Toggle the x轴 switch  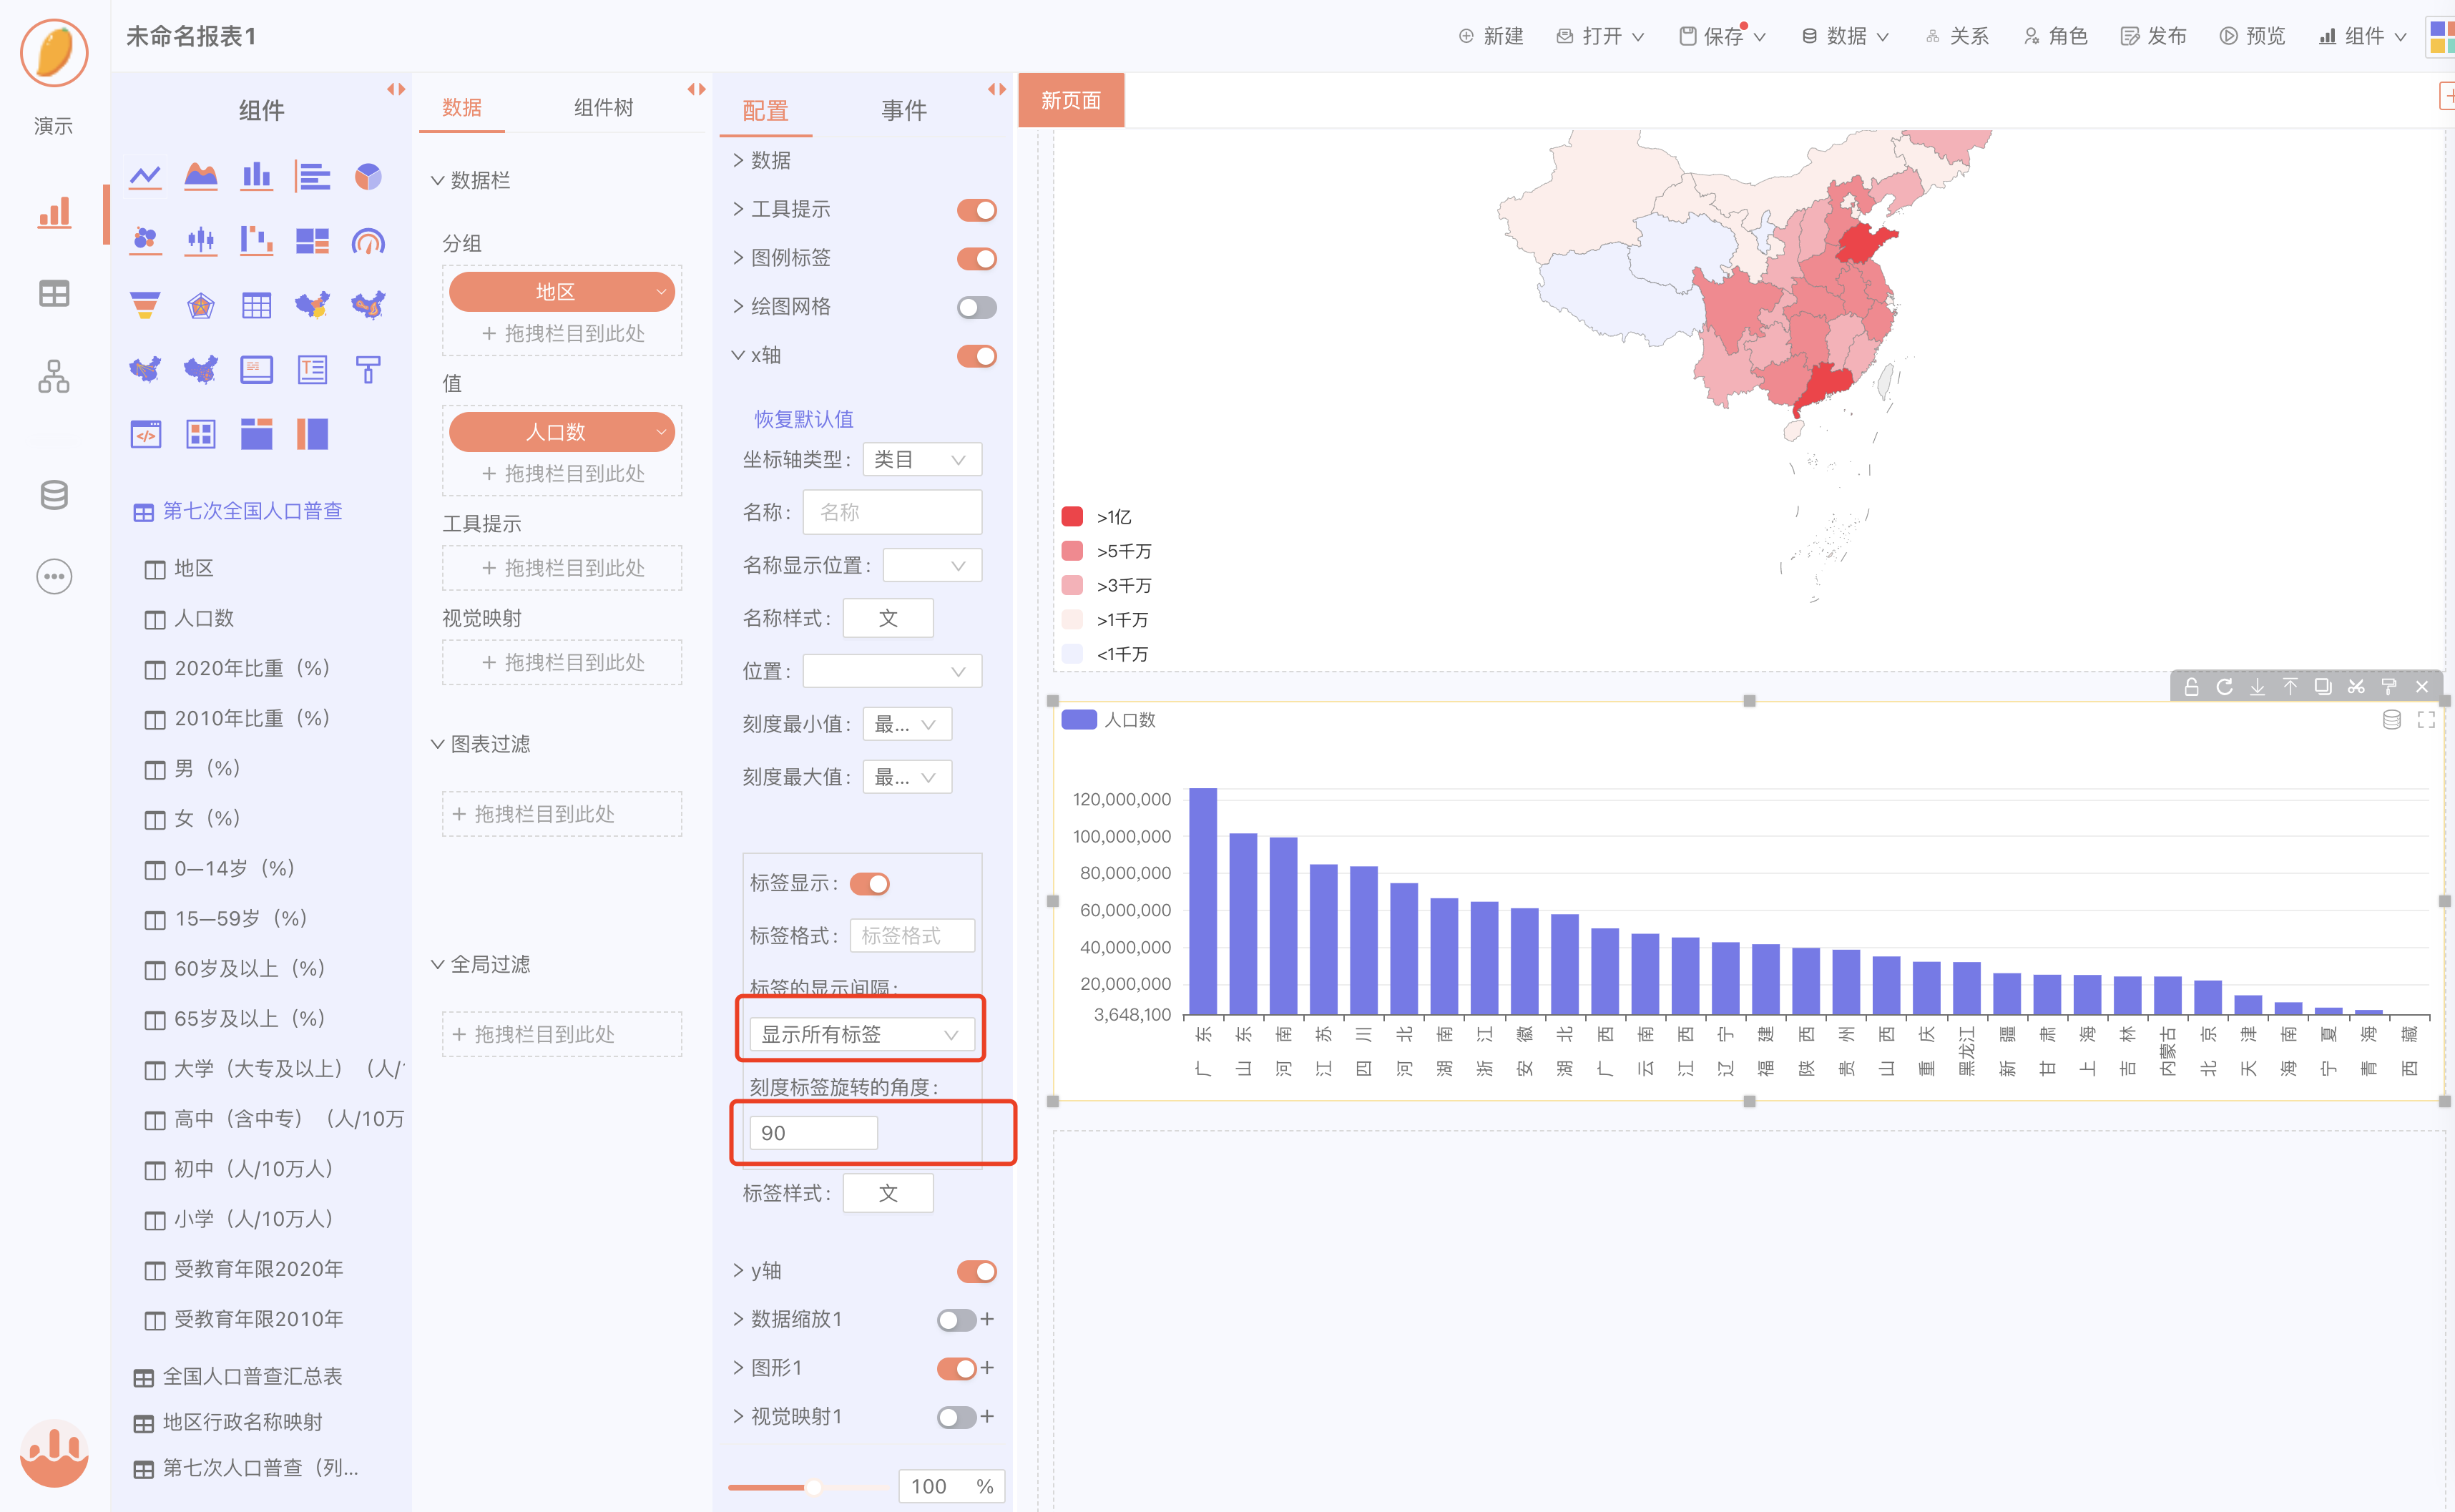[977, 356]
